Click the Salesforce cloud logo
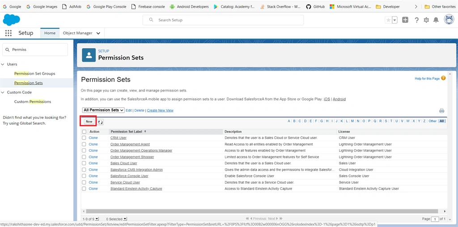Screen dimensions: 458x227 11,20
